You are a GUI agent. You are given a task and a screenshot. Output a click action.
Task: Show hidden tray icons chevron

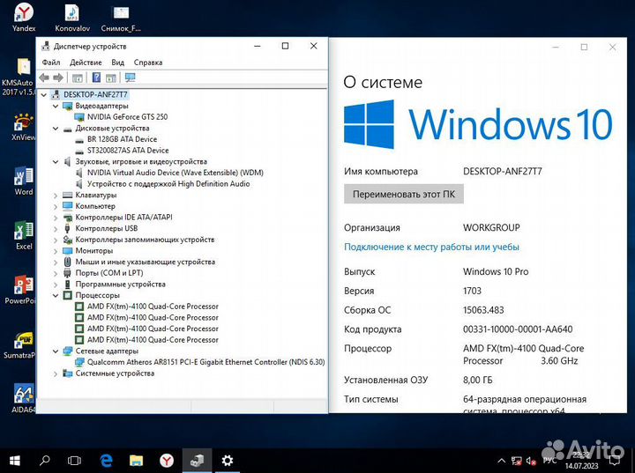(x=501, y=461)
